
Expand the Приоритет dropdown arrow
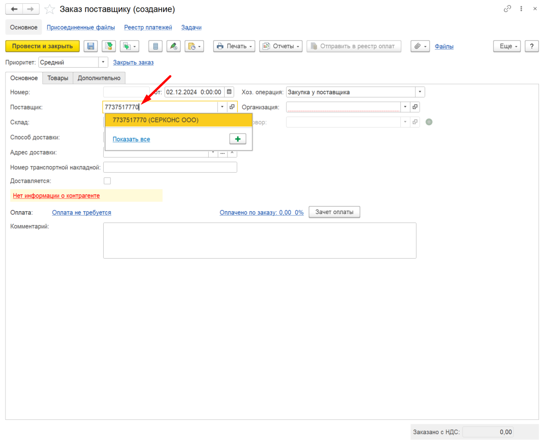[103, 63]
